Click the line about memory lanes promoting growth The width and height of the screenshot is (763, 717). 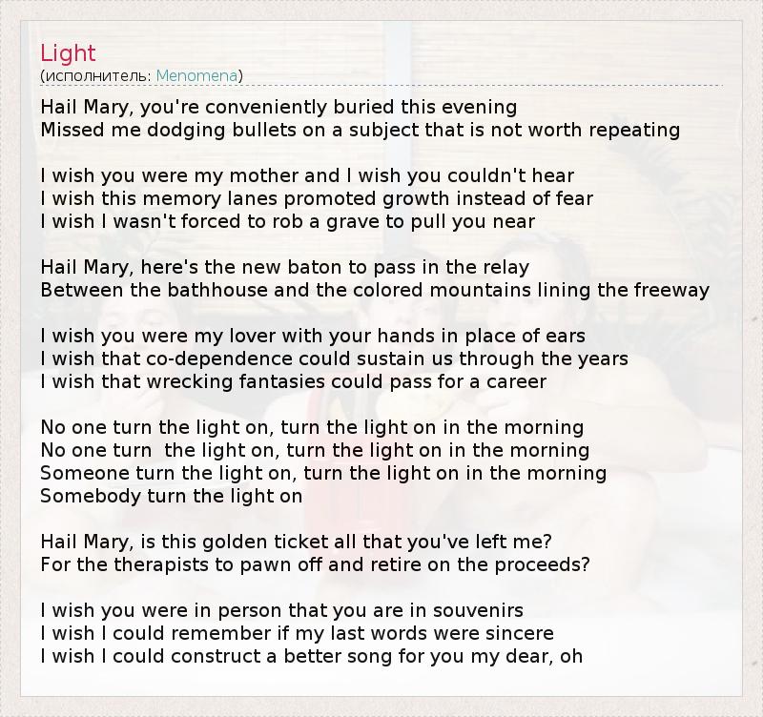pyautogui.click(x=317, y=198)
